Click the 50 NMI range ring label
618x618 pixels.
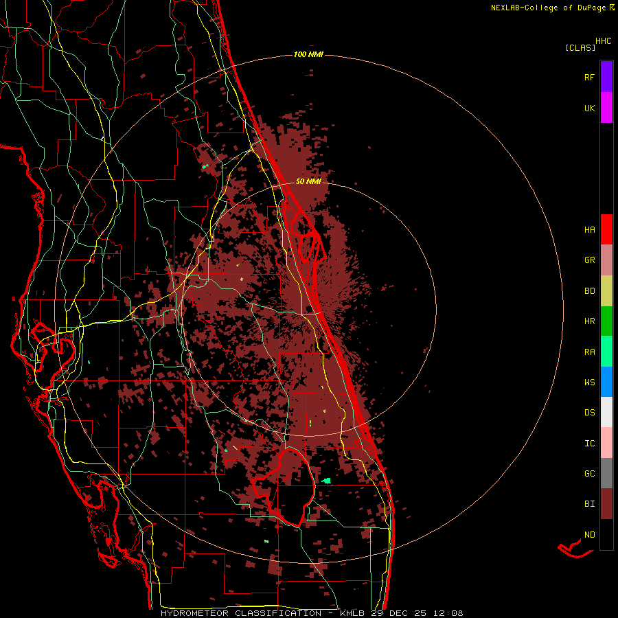(x=308, y=181)
